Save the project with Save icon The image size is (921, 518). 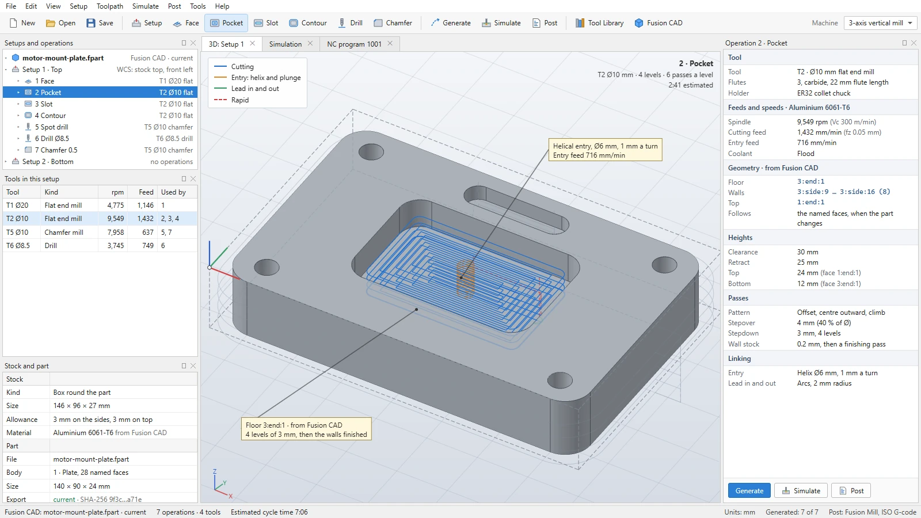[x=100, y=23]
